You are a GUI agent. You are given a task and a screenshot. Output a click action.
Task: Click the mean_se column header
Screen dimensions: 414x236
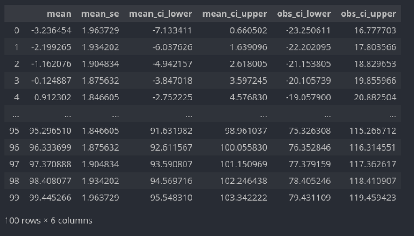tap(100, 14)
